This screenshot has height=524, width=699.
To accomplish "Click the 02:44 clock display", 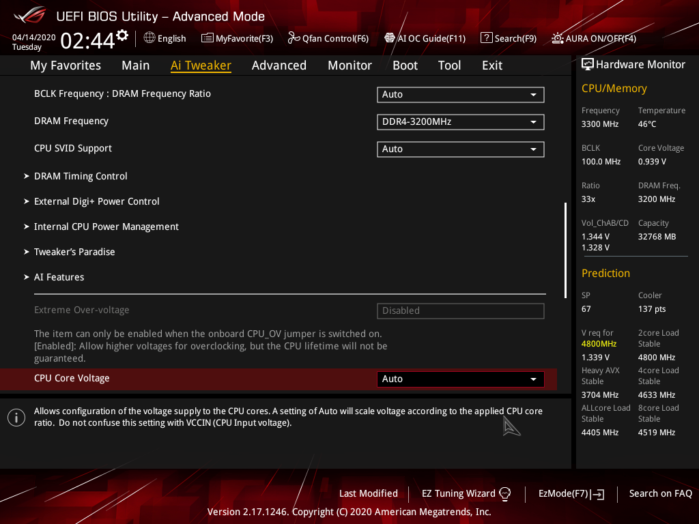I will (88, 40).
